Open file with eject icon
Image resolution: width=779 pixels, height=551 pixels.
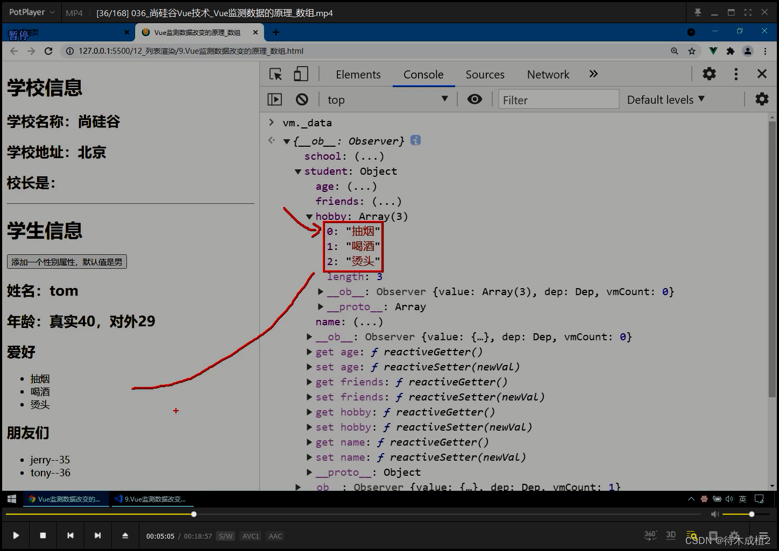coord(125,535)
